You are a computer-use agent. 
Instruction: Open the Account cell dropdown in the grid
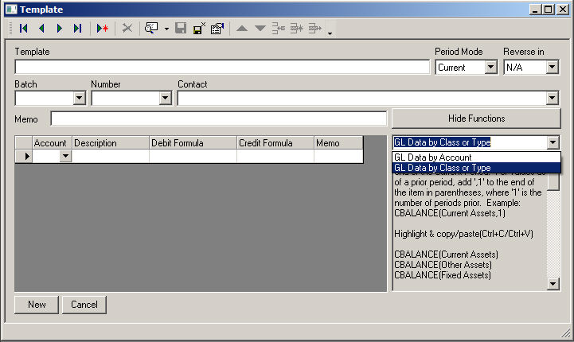pos(65,156)
